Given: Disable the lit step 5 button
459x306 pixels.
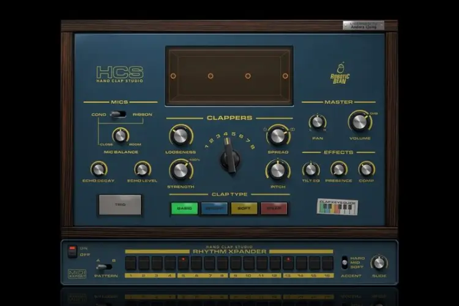Looking at the screenshot, I should 183,263.
